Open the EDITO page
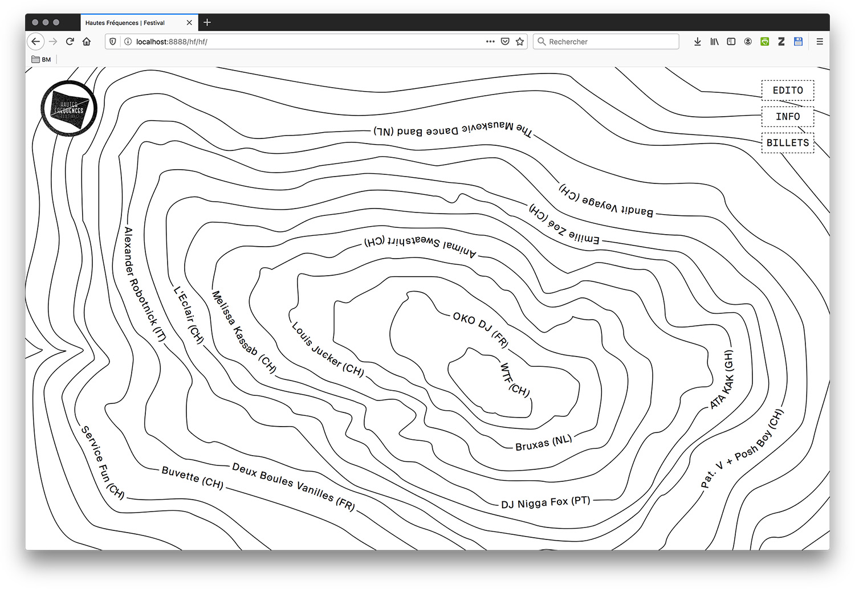Image resolution: width=855 pixels, height=589 pixels. tap(788, 91)
